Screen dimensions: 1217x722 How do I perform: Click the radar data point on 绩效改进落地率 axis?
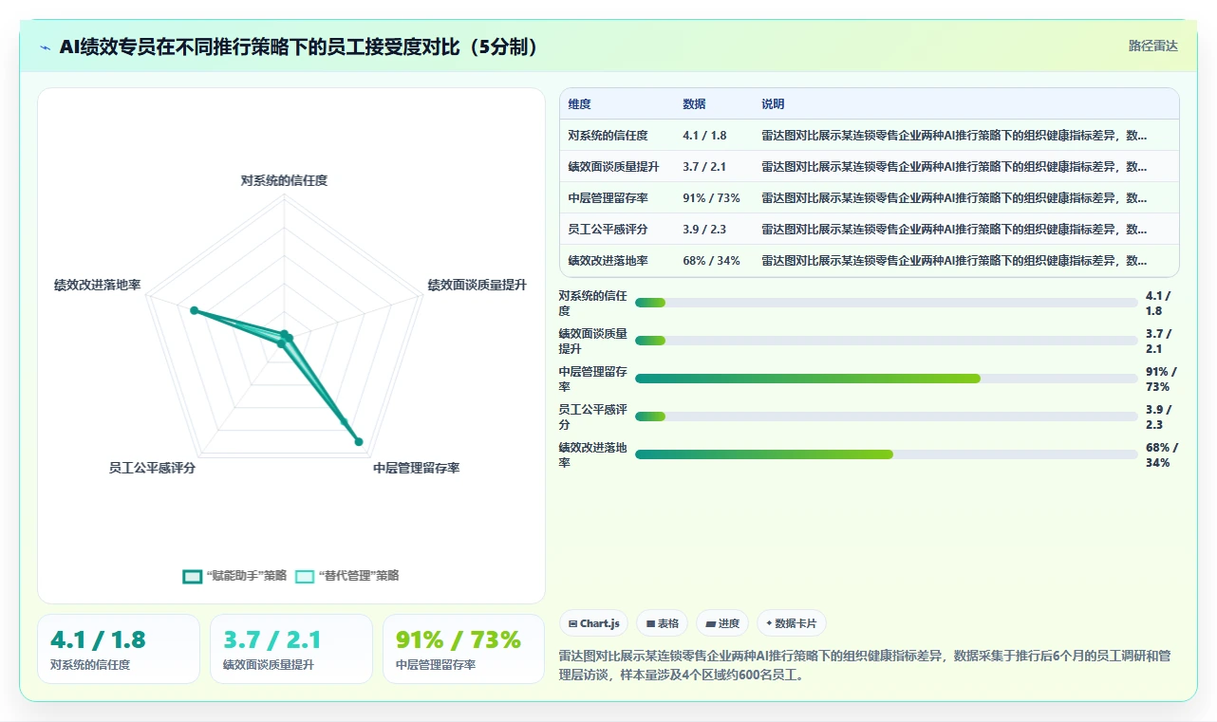tap(194, 310)
